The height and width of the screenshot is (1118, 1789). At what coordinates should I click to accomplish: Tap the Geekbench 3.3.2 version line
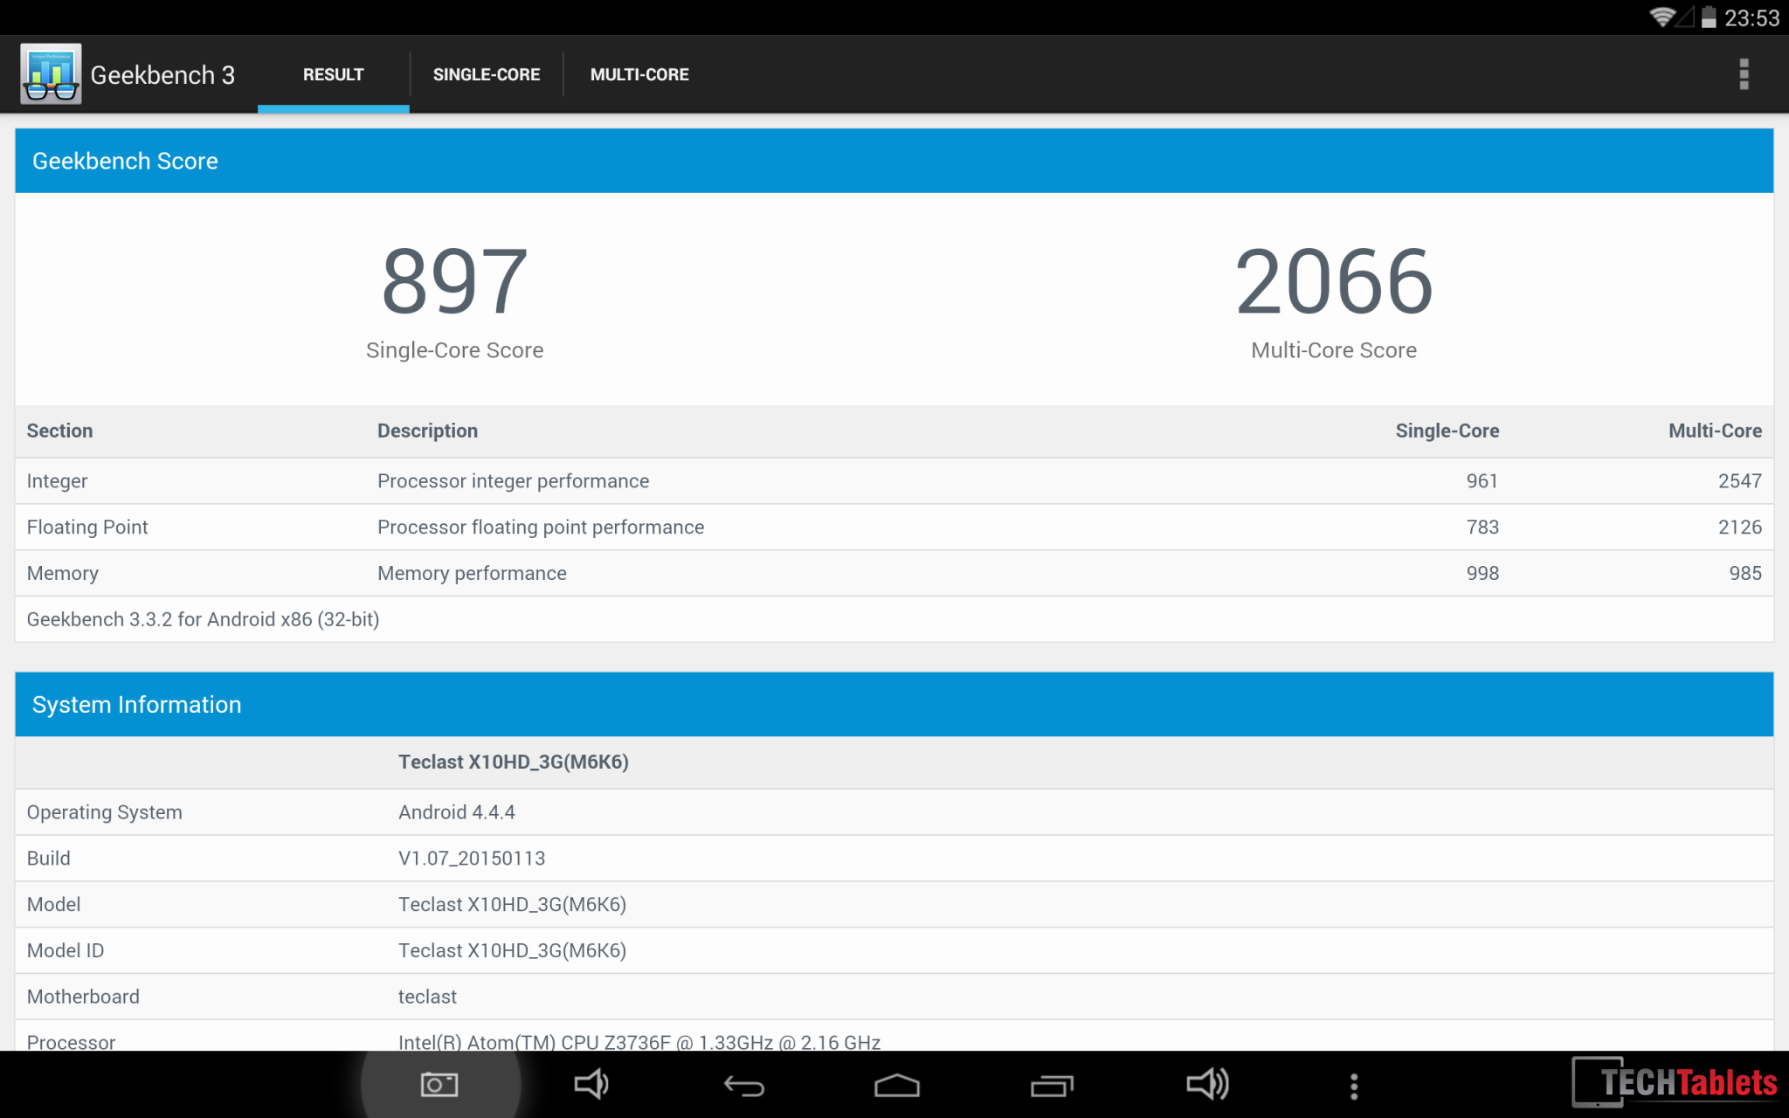[203, 620]
